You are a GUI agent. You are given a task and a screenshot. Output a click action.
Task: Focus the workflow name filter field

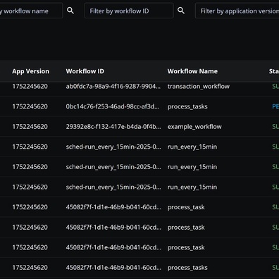coord(31,11)
